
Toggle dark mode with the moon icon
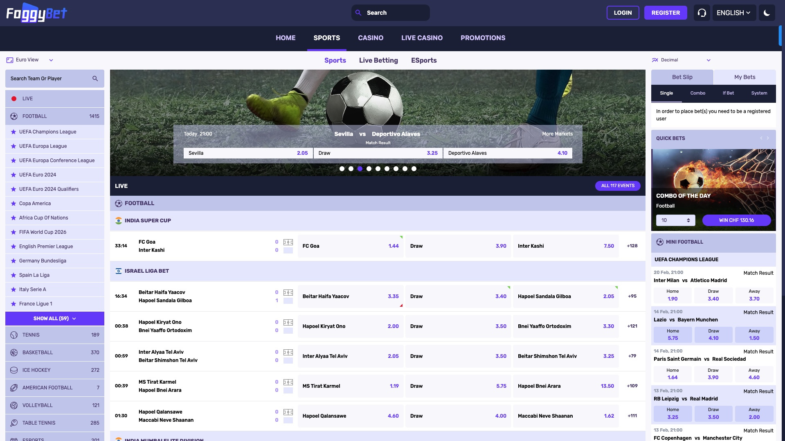point(767,13)
